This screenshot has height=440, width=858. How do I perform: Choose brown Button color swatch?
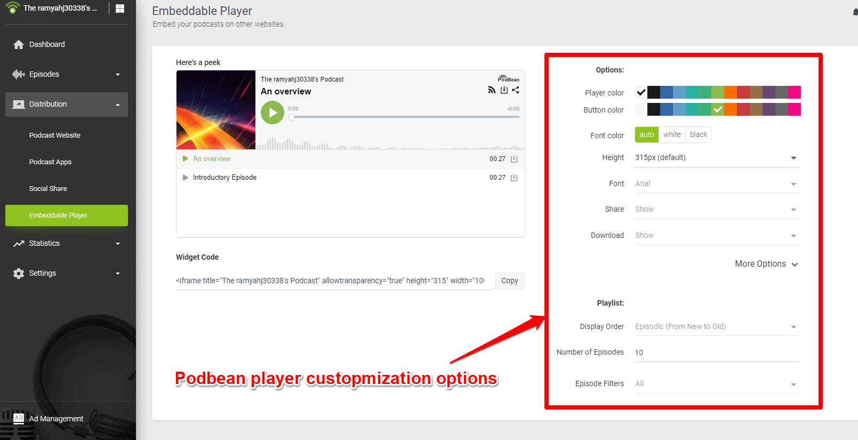(756, 109)
